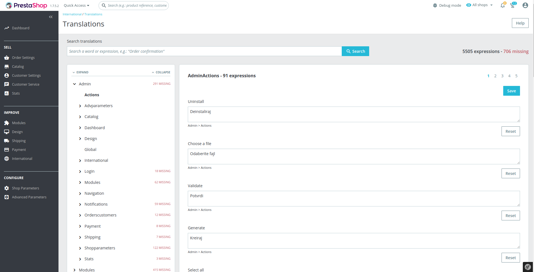Click the Debug mode label
The image size is (534, 272).
[450, 6]
